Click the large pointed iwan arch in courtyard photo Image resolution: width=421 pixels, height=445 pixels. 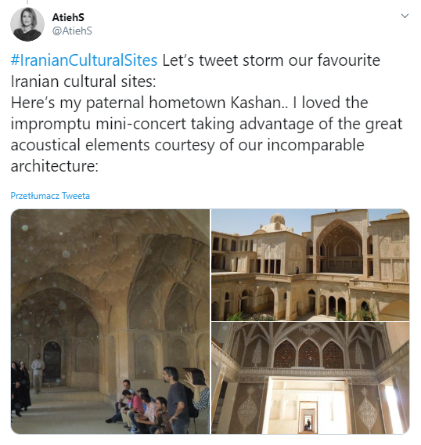(340, 246)
